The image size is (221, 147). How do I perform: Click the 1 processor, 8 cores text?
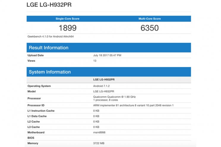point(105,100)
